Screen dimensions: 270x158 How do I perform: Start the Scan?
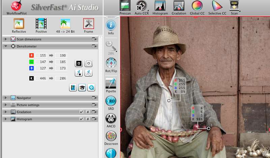[234, 6]
